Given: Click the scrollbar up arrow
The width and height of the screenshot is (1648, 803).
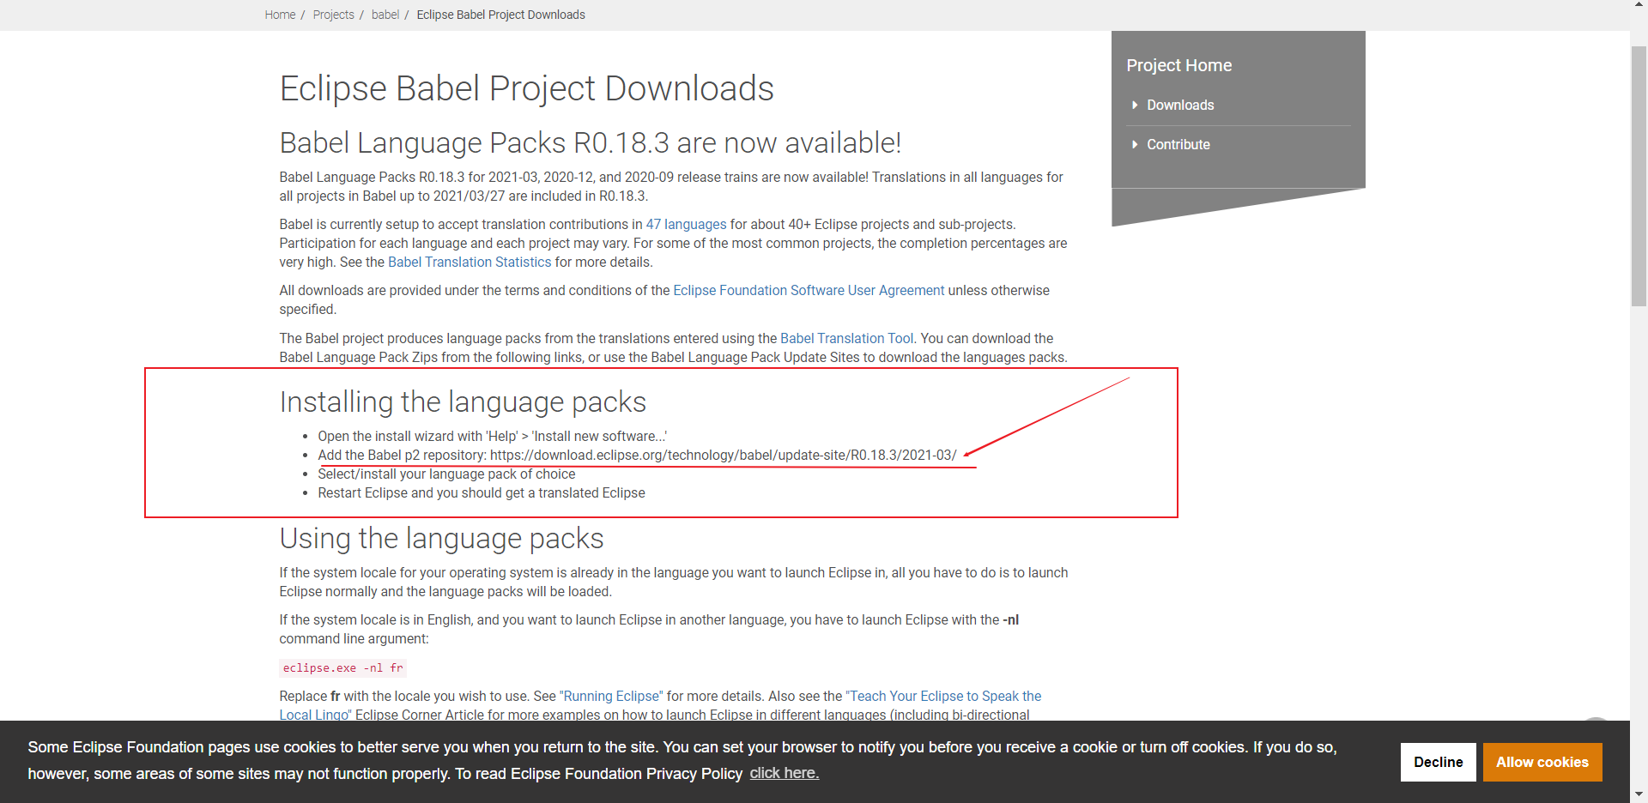Looking at the screenshot, I should pyautogui.click(x=1639, y=5).
